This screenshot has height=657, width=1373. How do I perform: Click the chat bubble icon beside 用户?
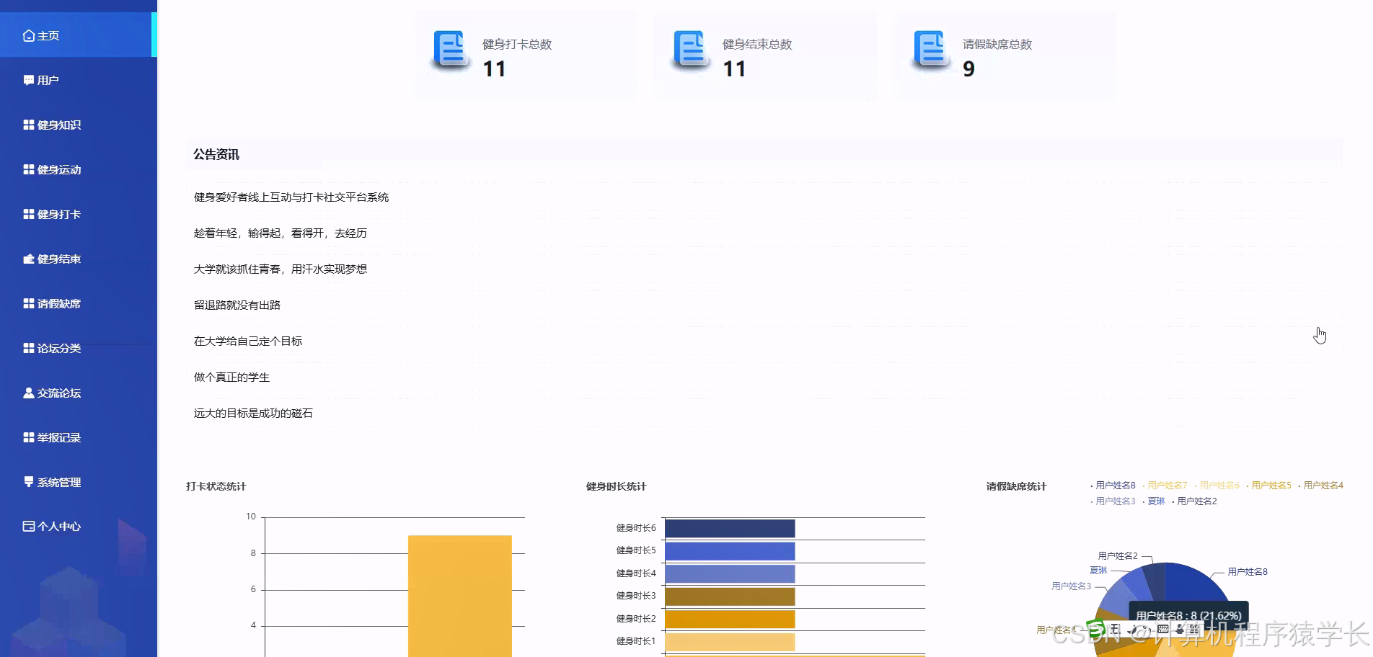(29, 80)
